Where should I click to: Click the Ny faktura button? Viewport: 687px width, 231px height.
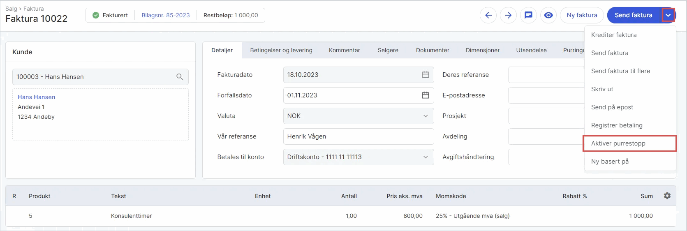pos(582,15)
